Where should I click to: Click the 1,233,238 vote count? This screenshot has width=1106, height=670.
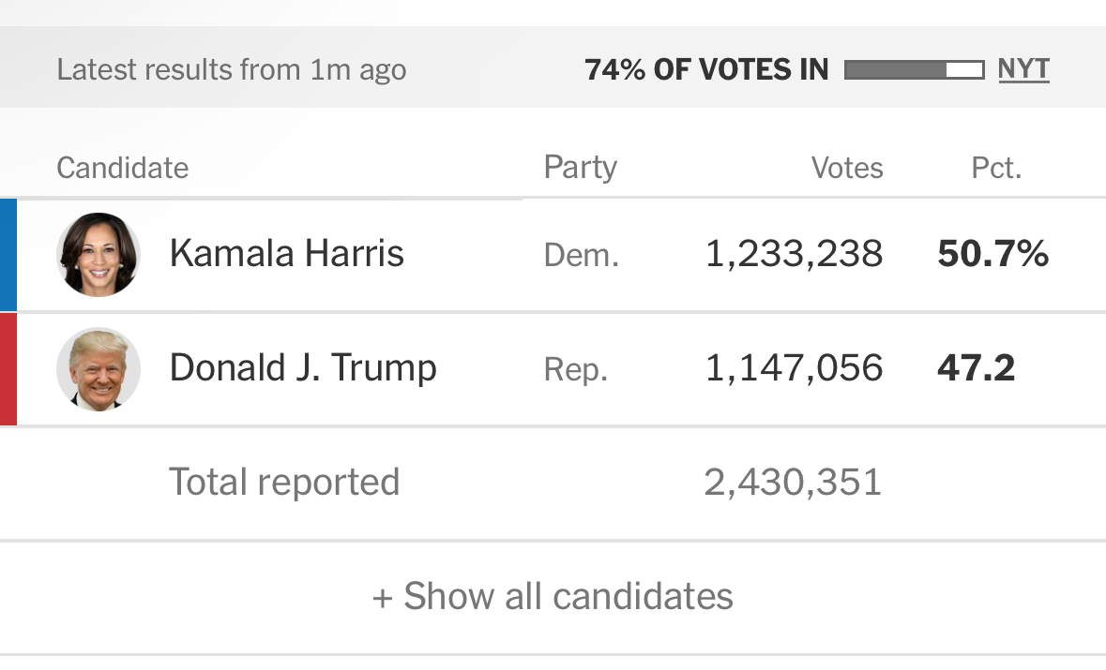[794, 254]
